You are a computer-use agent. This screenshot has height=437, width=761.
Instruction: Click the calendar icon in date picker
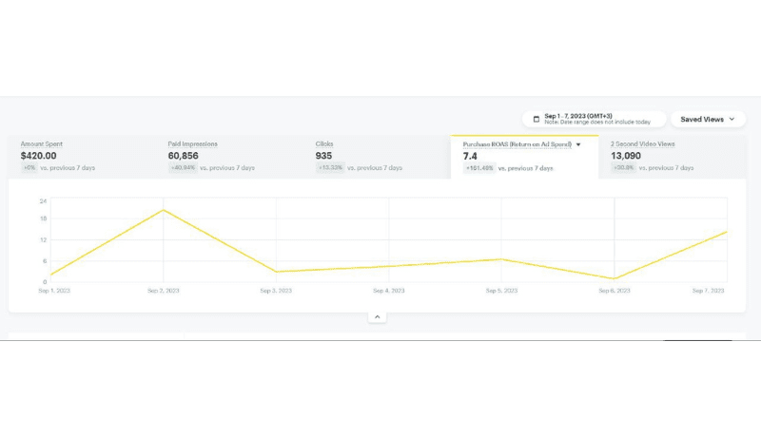pyautogui.click(x=537, y=120)
